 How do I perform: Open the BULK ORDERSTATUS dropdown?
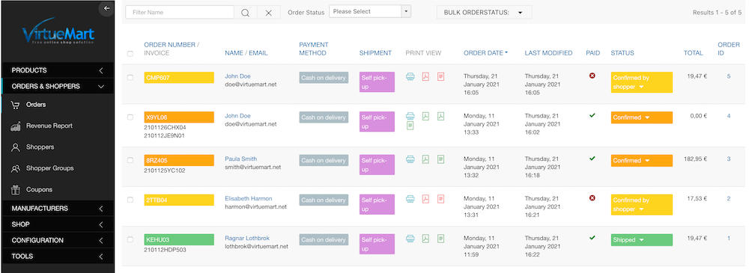484,13
